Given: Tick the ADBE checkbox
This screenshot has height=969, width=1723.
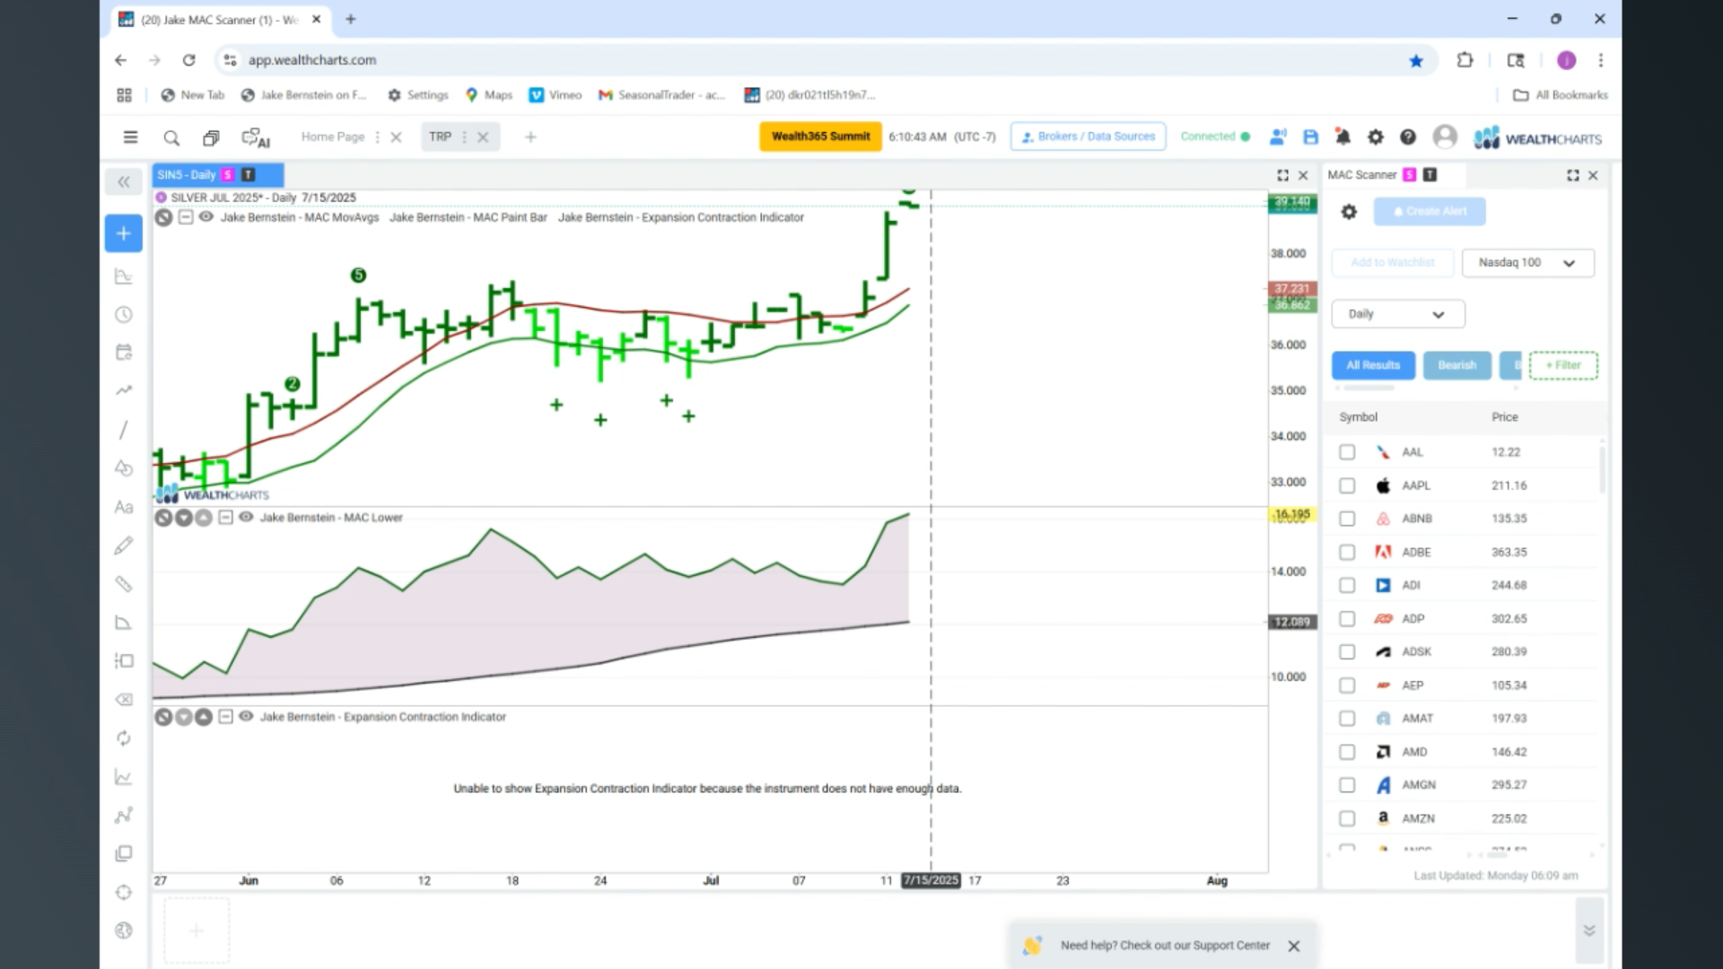Looking at the screenshot, I should click(1347, 553).
